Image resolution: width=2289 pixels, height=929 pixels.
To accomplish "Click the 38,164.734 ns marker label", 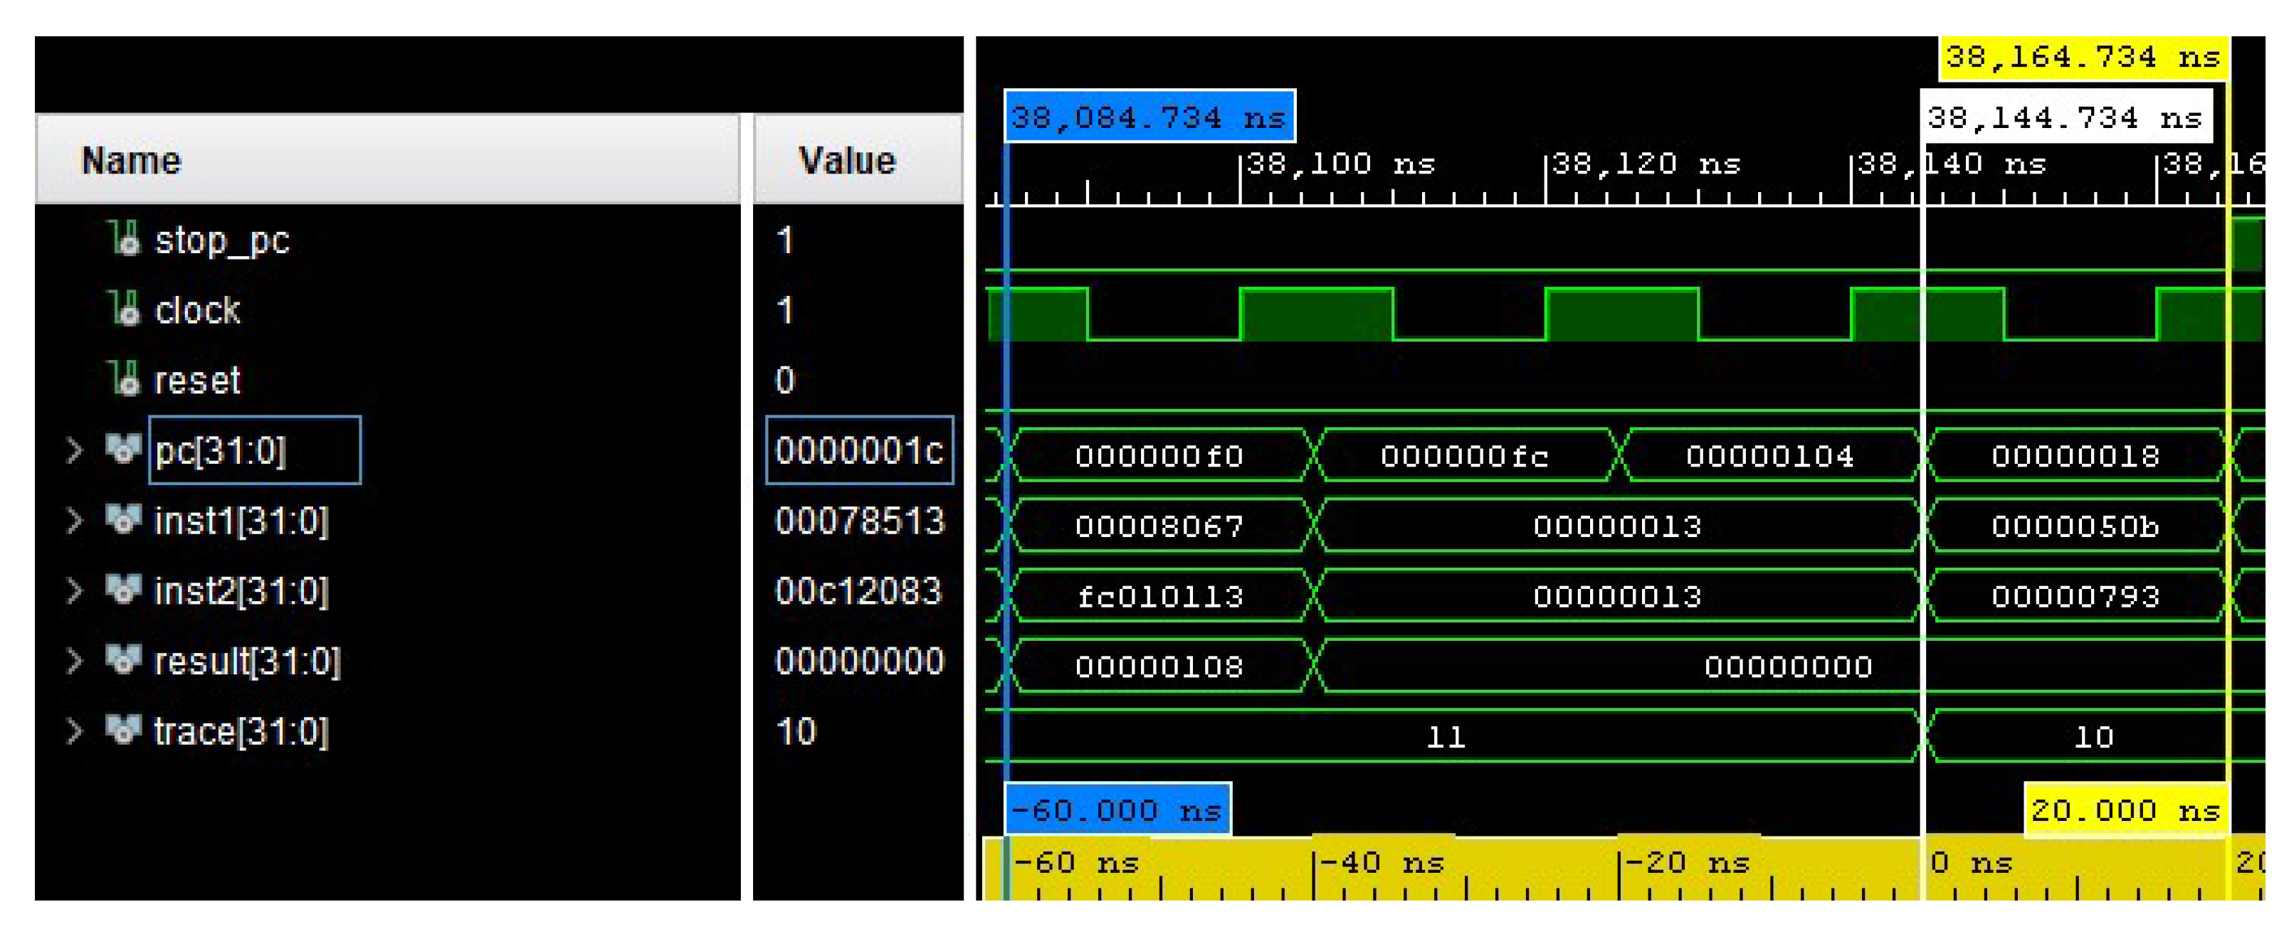I will tap(2084, 57).
